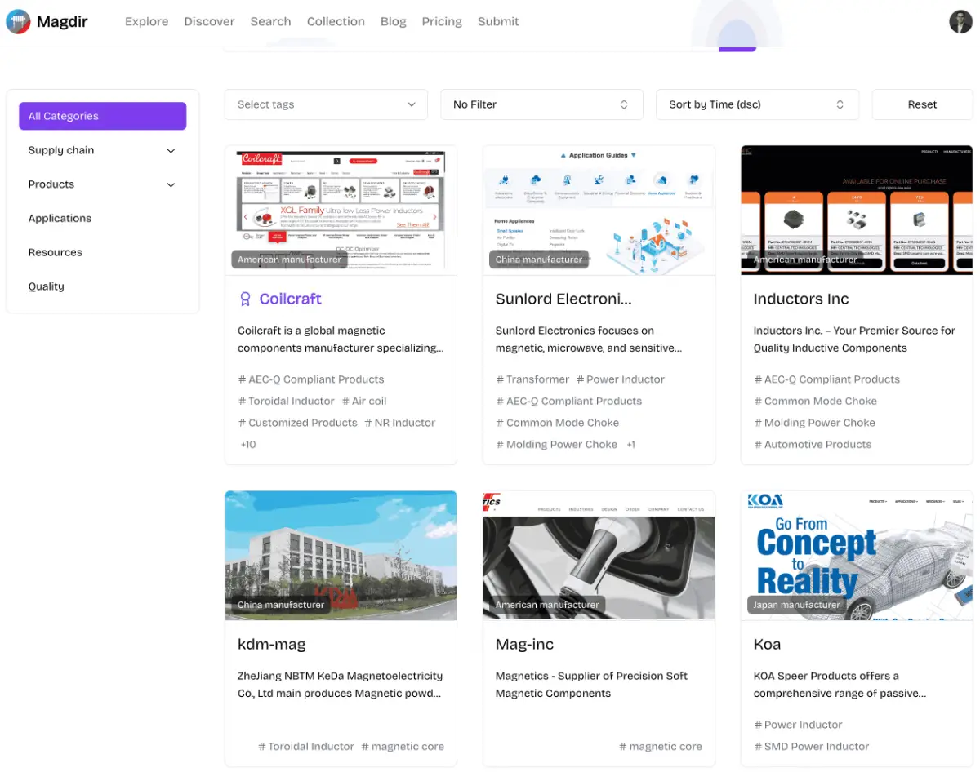Click the Toroidal Inductor tag under Coilcraft
Image resolution: width=980 pixels, height=772 pixels.
(x=287, y=402)
